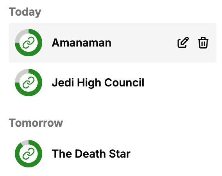Edit the Amanaman entry with pencil icon
Viewport: 222px width, 176px height.
[183, 43]
